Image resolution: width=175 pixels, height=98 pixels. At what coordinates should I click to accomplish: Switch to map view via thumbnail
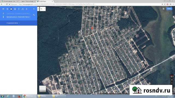click(x=43, y=89)
